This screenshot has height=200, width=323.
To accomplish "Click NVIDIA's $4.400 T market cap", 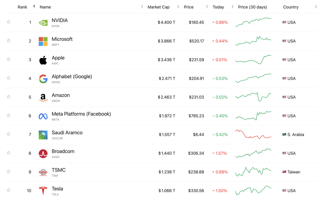I will tap(166, 22).
